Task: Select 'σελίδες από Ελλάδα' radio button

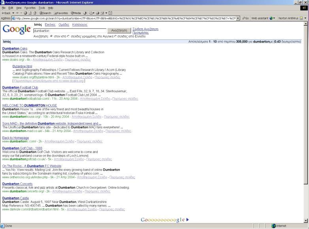Action: tap(116, 36)
